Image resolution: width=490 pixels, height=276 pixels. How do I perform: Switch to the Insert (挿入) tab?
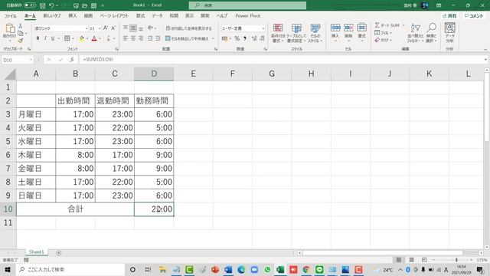(x=73, y=16)
